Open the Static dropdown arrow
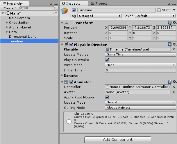The width and height of the screenshot is (177, 144). [x=174, y=10]
